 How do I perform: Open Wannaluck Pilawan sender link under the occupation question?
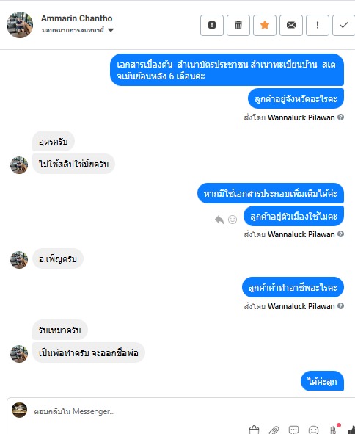pyautogui.click(x=301, y=306)
